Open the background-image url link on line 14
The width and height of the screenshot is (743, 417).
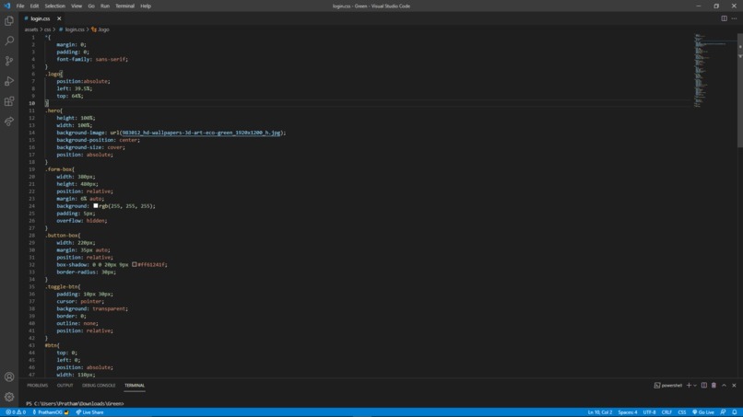[201, 133]
